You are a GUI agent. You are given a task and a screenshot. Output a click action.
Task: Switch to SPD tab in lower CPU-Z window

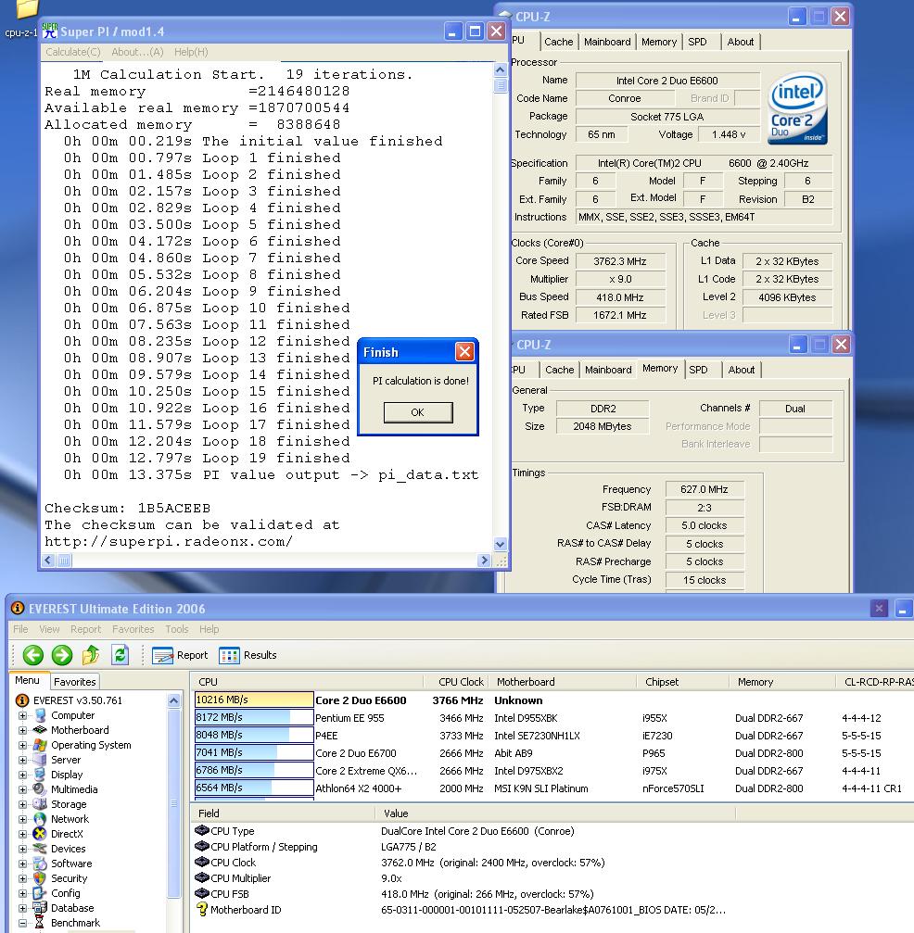coord(698,370)
